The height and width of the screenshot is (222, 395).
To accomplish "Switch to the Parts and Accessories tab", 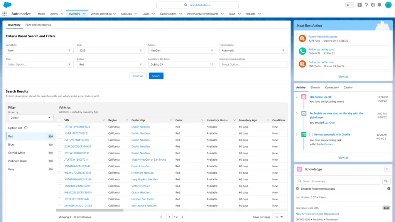I will (38, 25).
